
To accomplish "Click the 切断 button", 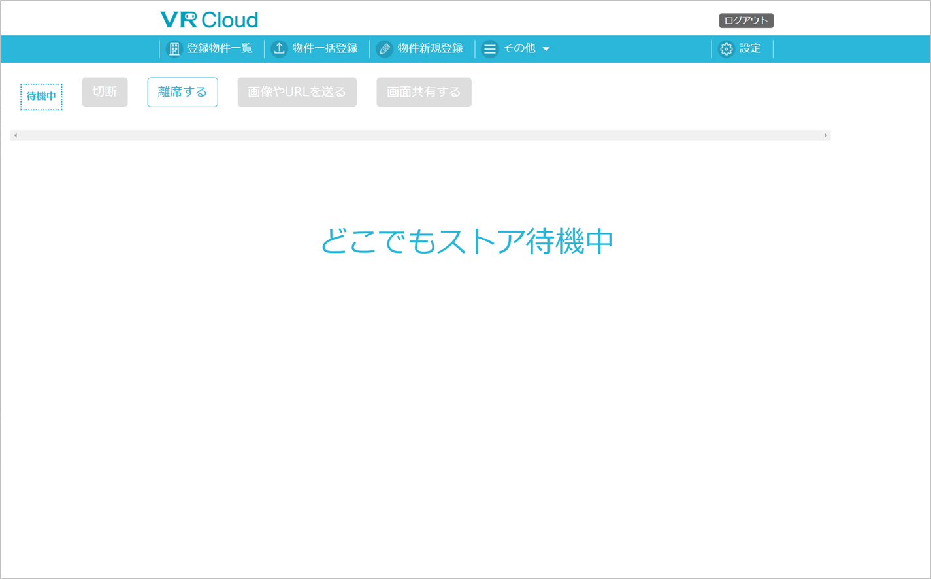I will click(x=105, y=92).
